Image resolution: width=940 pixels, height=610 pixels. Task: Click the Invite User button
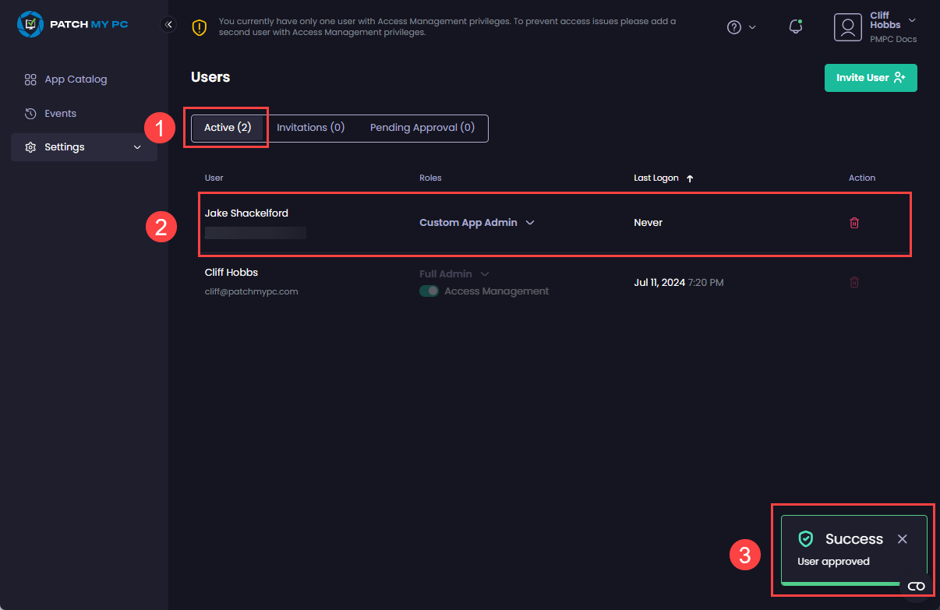[871, 78]
